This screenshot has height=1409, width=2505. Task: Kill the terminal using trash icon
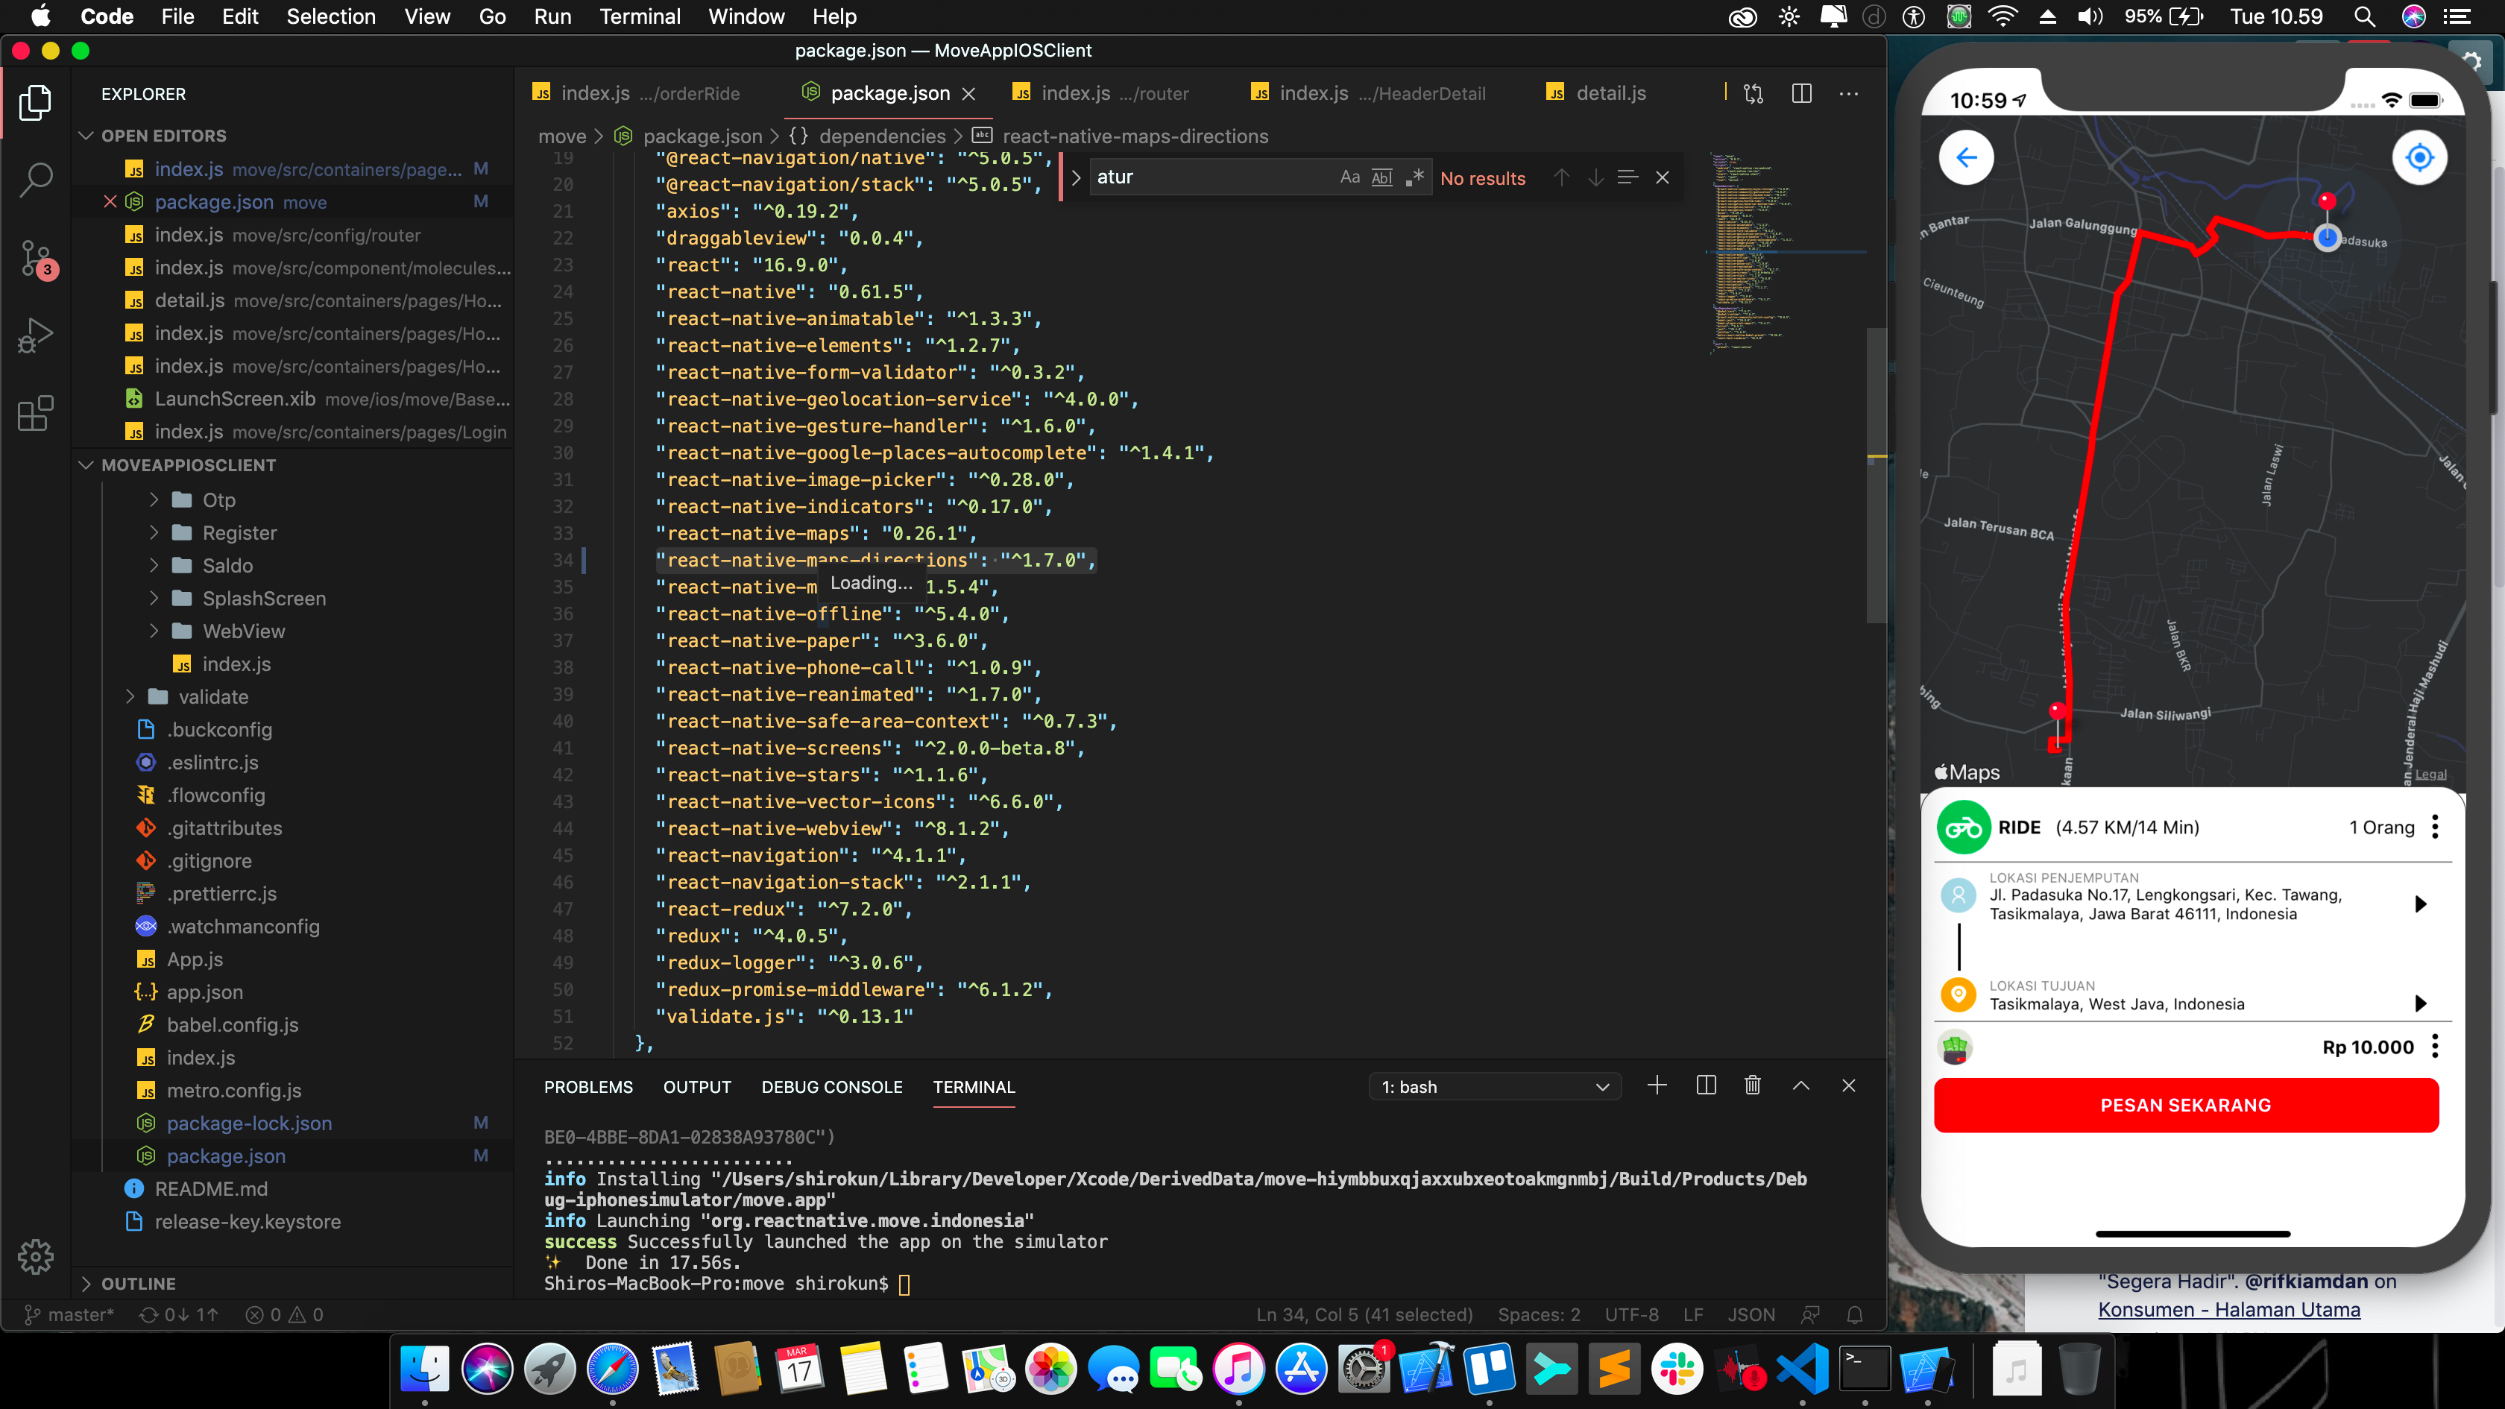1752,1085
